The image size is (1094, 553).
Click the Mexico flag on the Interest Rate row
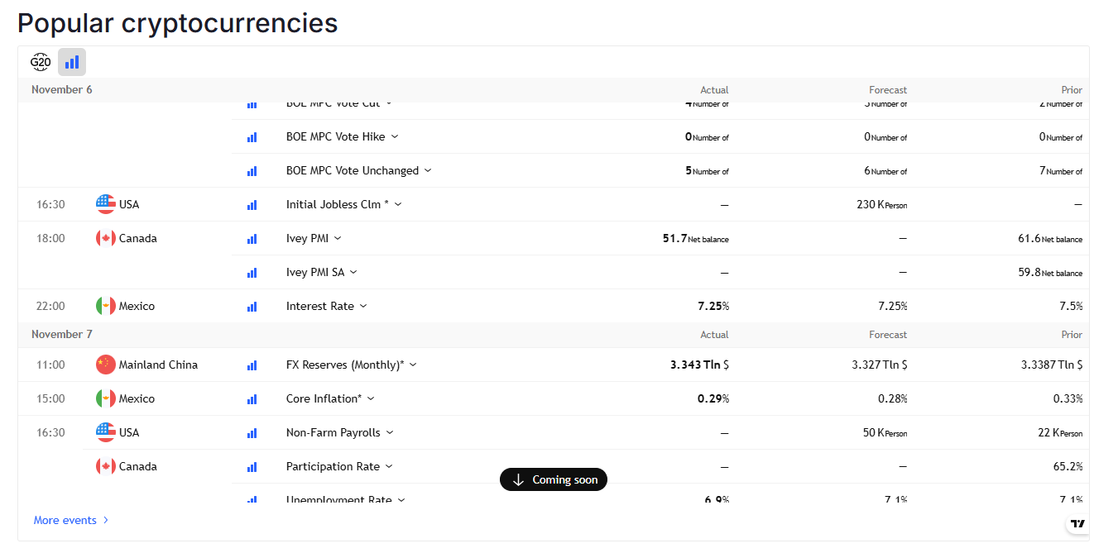click(x=107, y=306)
